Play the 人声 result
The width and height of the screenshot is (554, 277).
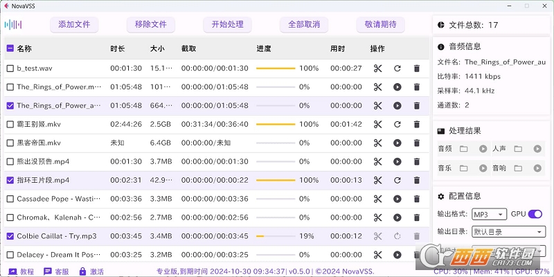537,149
